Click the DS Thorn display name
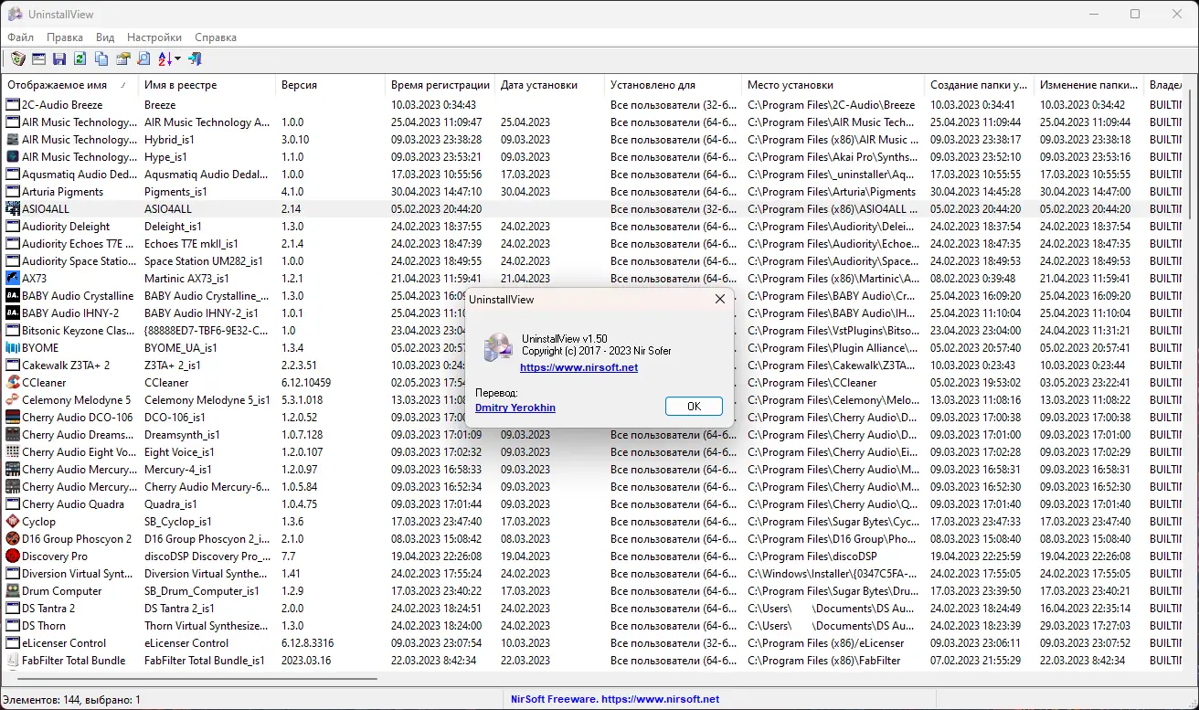 (x=44, y=626)
